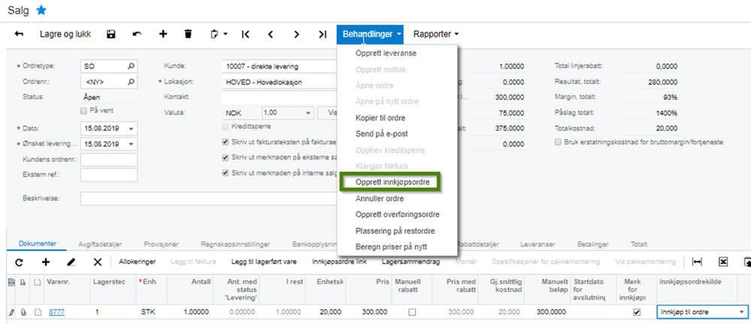Go to the last record
This screenshot has width=751, height=324.
[x=323, y=35]
